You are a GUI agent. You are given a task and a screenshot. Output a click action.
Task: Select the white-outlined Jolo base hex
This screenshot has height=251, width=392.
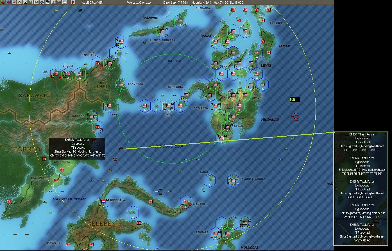[x=168, y=106]
